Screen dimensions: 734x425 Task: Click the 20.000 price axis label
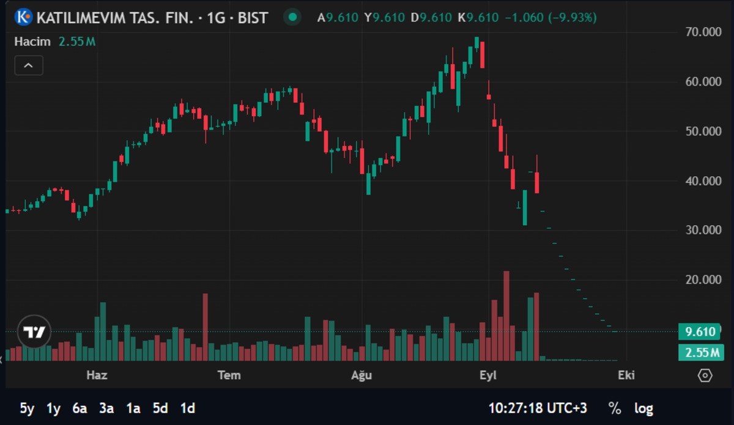(x=704, y=279)
